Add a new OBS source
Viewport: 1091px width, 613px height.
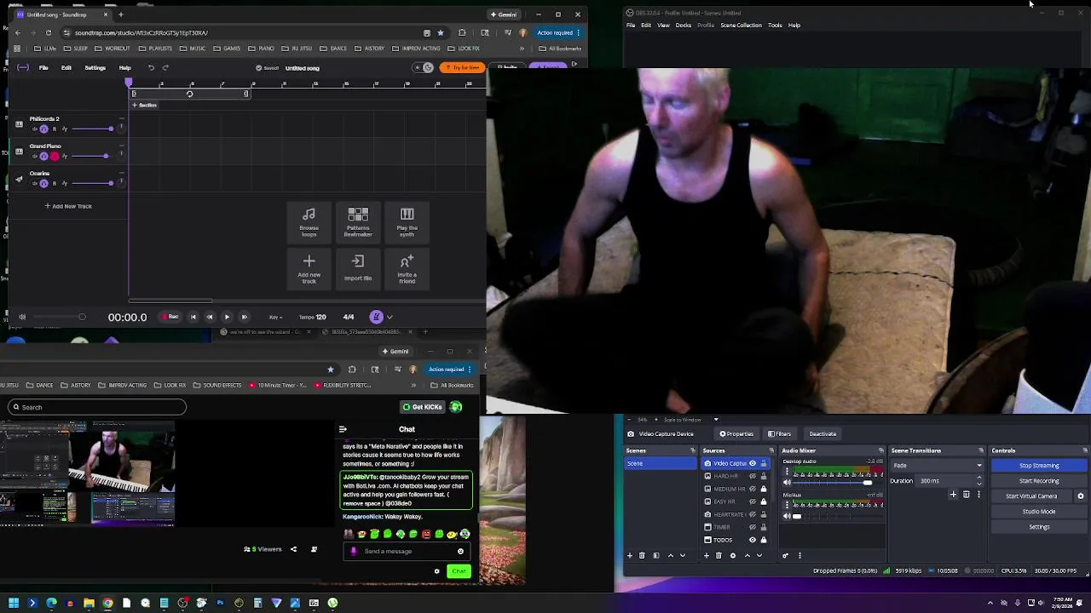pos(706,556)
